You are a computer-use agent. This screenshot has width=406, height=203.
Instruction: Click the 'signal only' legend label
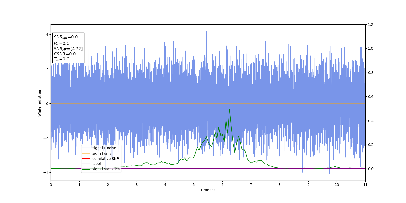(102, 153)
